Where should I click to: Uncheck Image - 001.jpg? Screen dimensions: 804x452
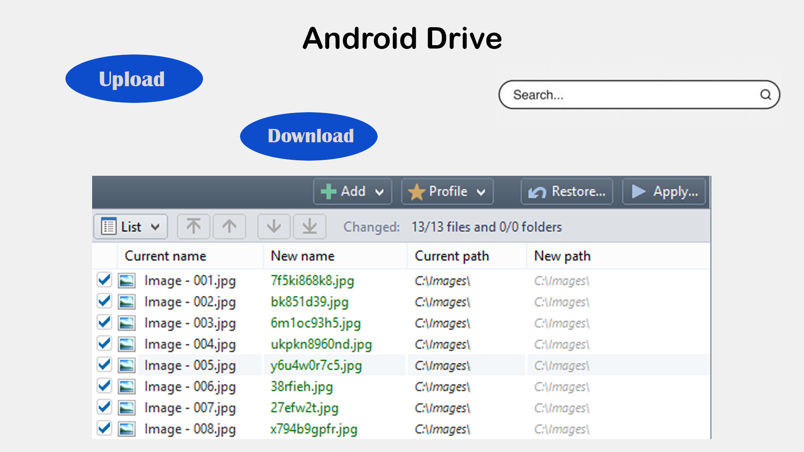tap(104, 280)
